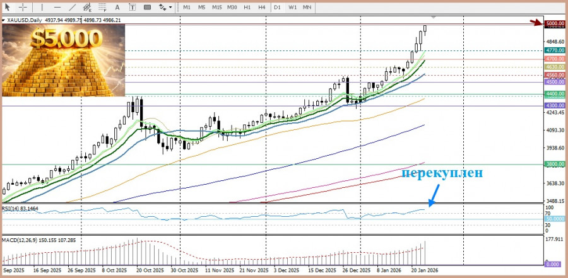Pick the rectangle shape tool
Image resolution: width=568 pixels, height=278 pixels.
click(147, 7)
